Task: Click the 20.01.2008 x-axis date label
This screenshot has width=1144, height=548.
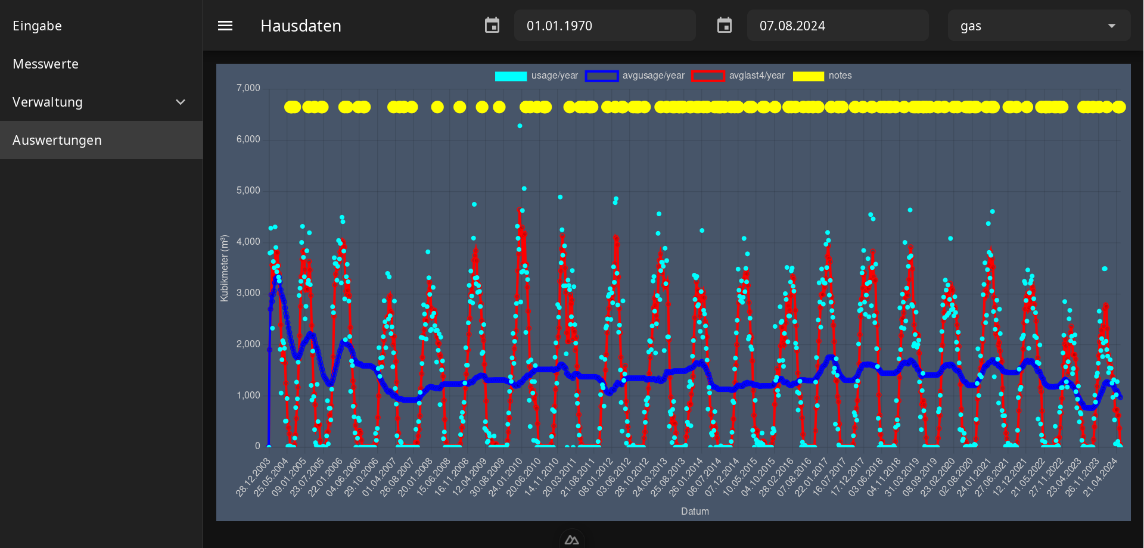Action: [x=415, y=477]
